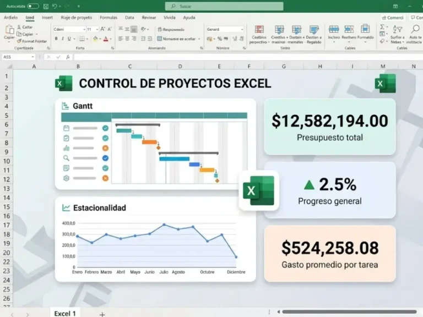Click the percent style icon
Screen dimensions: 423x317
pyautogui.click(x=220, y=39)
